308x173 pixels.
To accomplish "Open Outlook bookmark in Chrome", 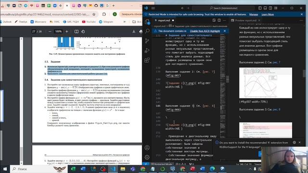I will point(6,22).
